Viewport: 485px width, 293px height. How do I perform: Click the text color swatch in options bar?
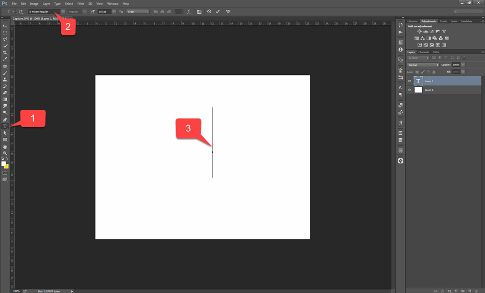178,11
